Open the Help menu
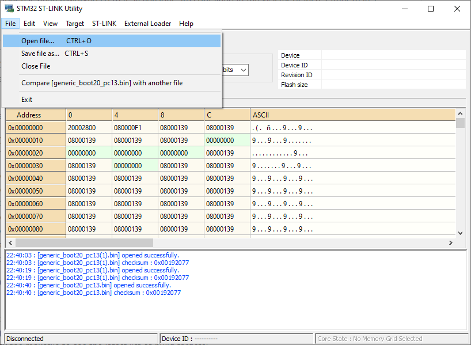The height and width of the screenshot is (345, 471). coord(186,24)
